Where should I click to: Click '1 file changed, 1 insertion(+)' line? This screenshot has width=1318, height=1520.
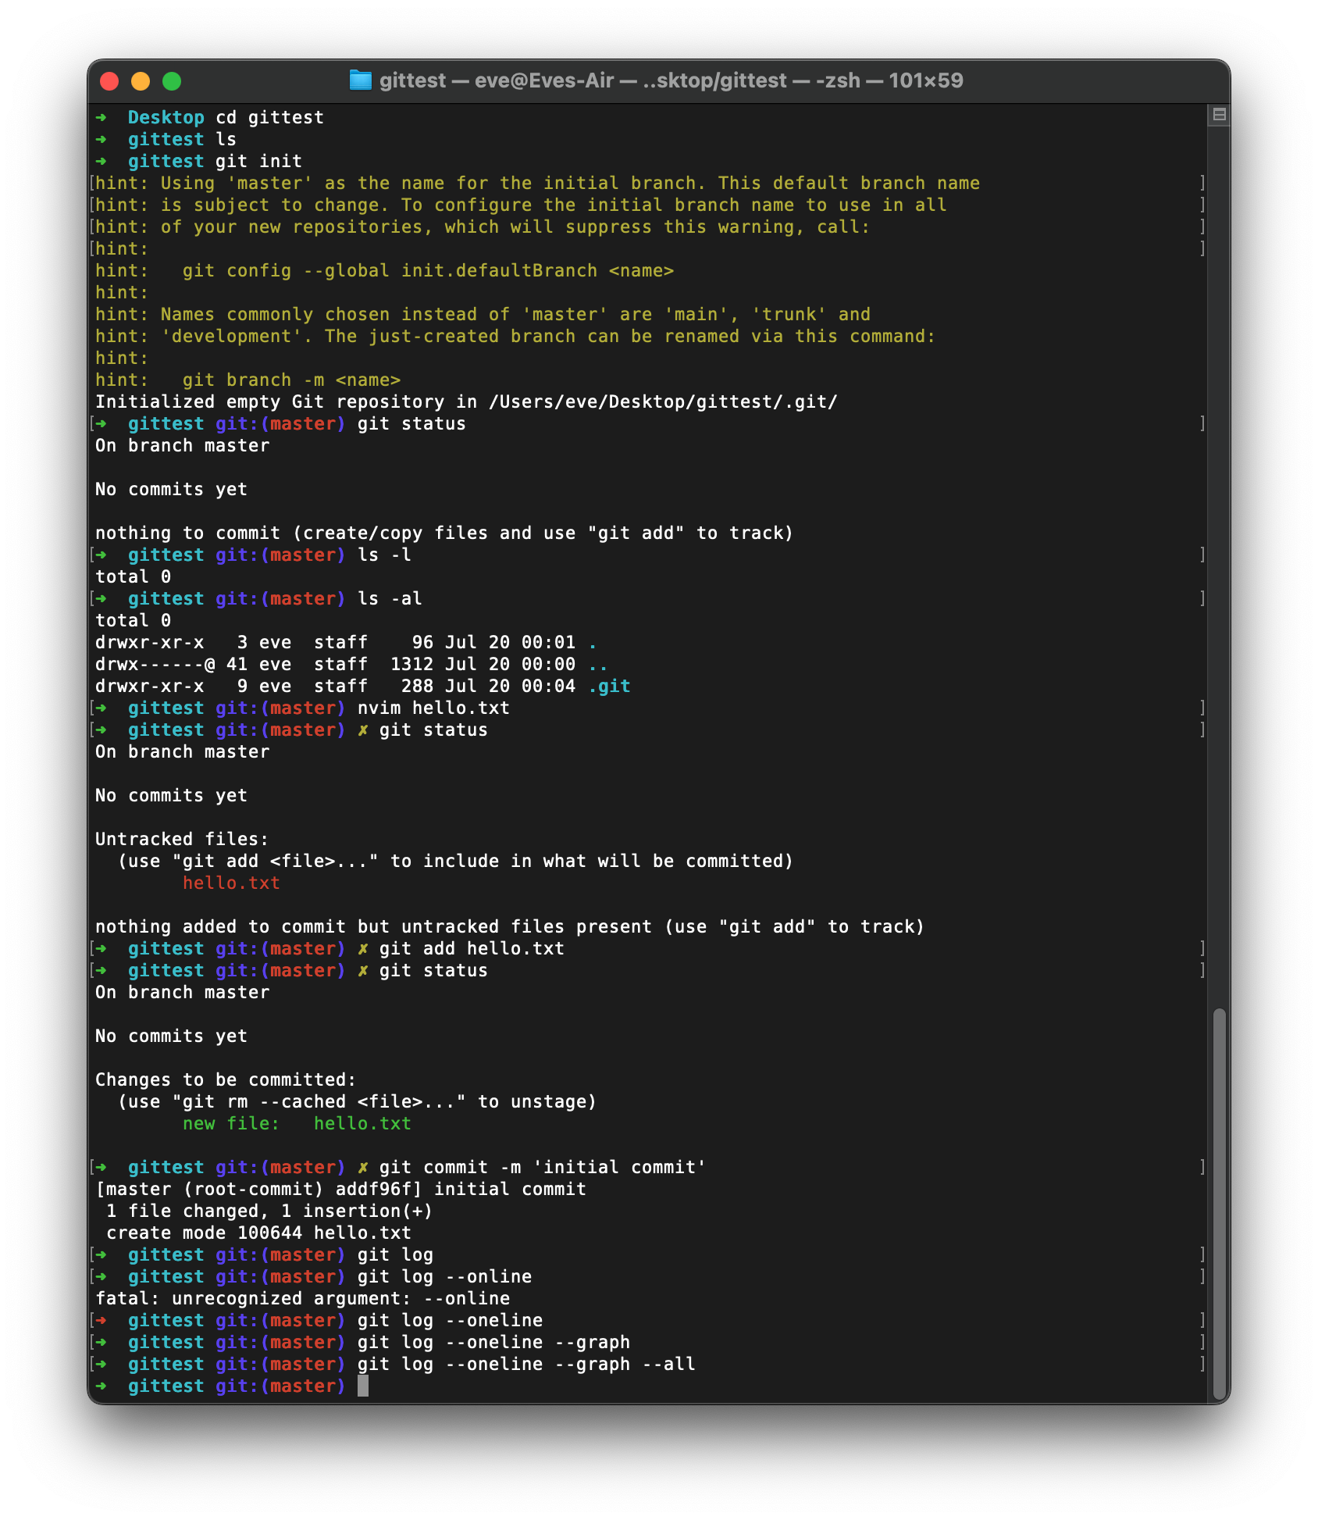[269, 1211]
